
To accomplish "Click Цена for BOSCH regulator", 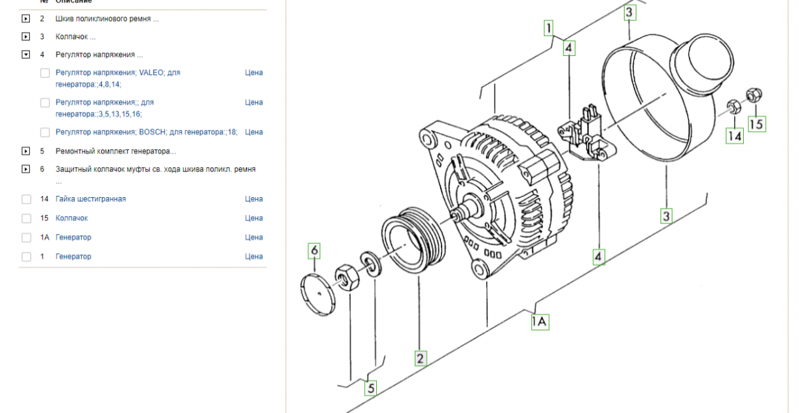I will pyautogui.click(x=254, y=132).
